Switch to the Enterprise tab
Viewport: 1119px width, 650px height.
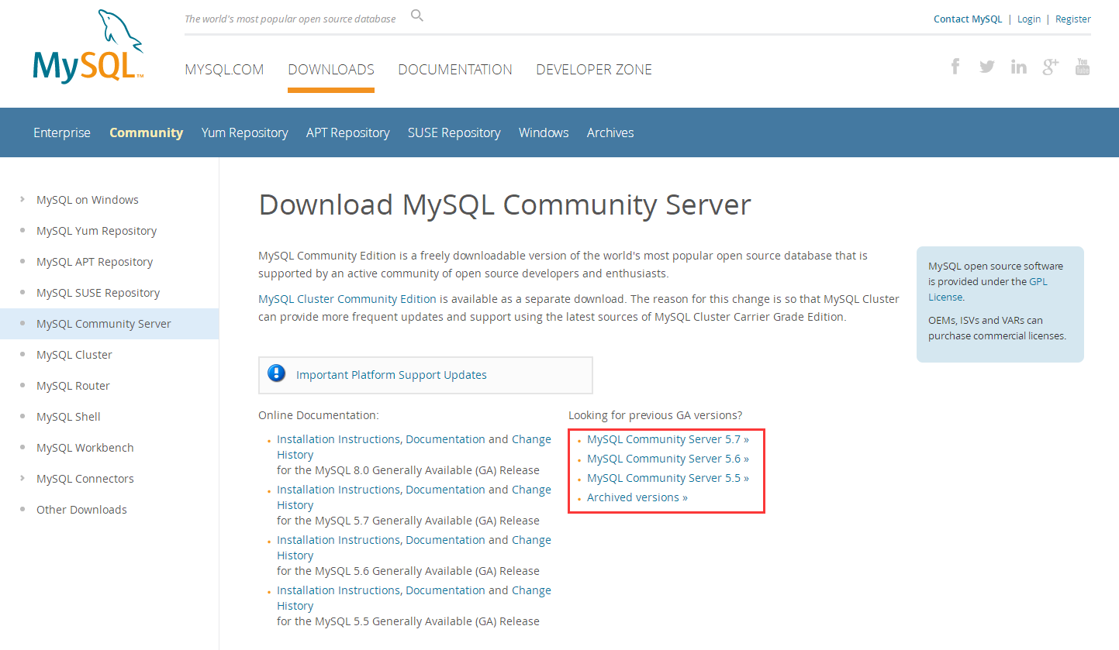62,132
